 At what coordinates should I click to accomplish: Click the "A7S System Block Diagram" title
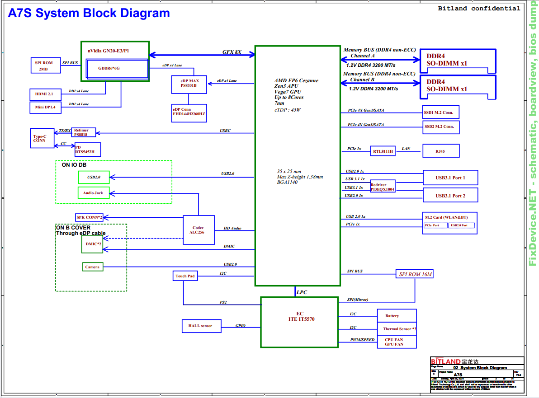coord(89,13)
